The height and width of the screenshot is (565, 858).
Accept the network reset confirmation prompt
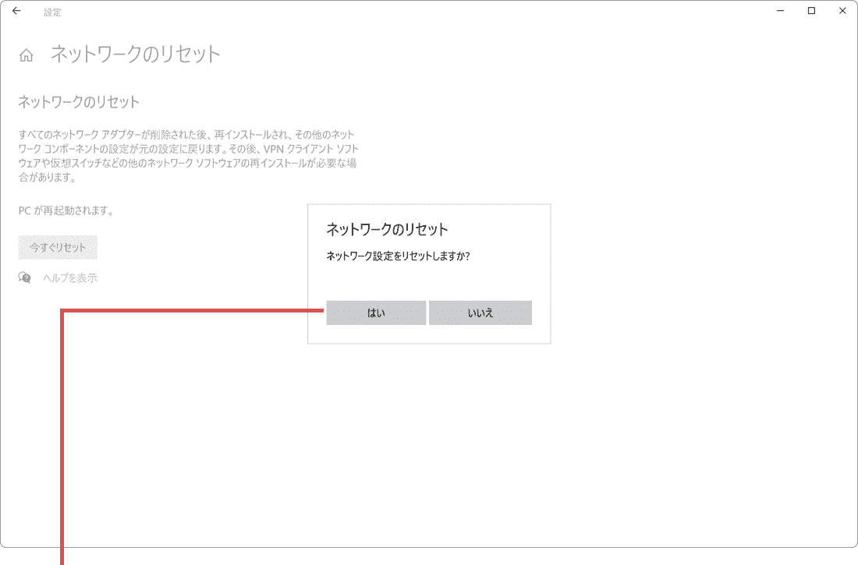(x=376, y=312)
